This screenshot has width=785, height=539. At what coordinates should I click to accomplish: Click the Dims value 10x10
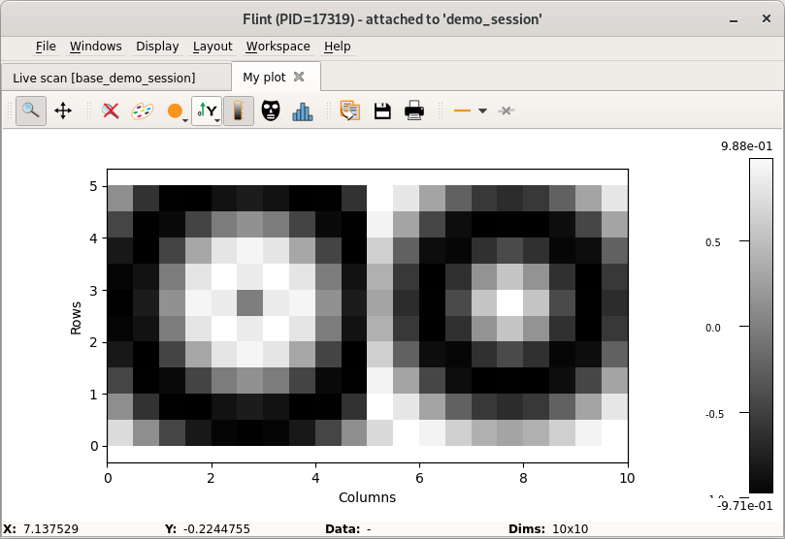(x=571, y=529)
